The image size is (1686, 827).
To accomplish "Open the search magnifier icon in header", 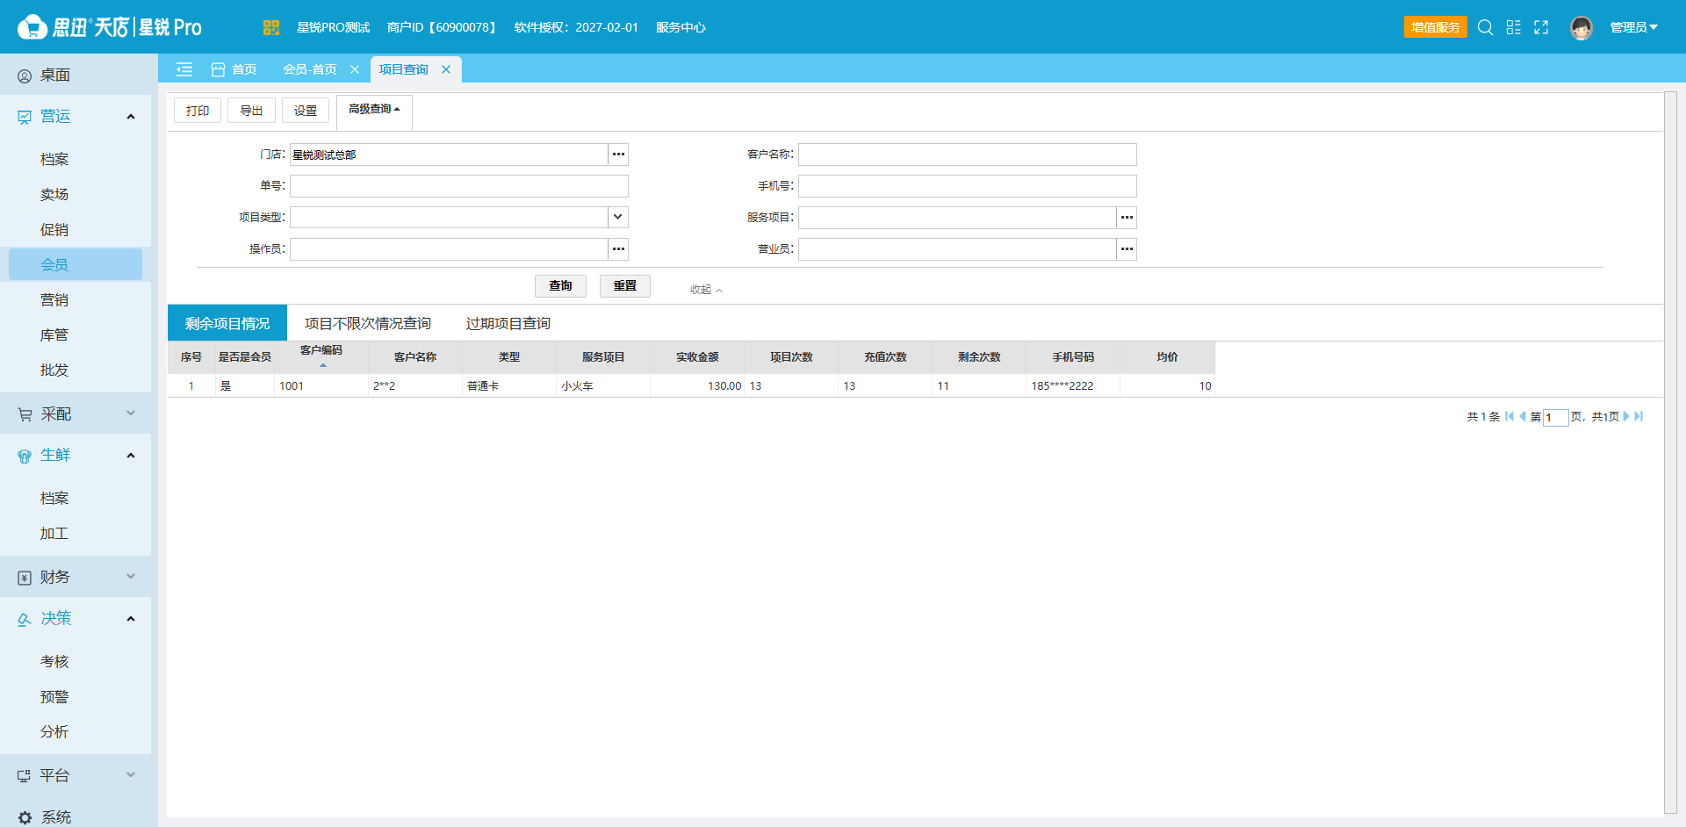I will tap(1485, 27).
